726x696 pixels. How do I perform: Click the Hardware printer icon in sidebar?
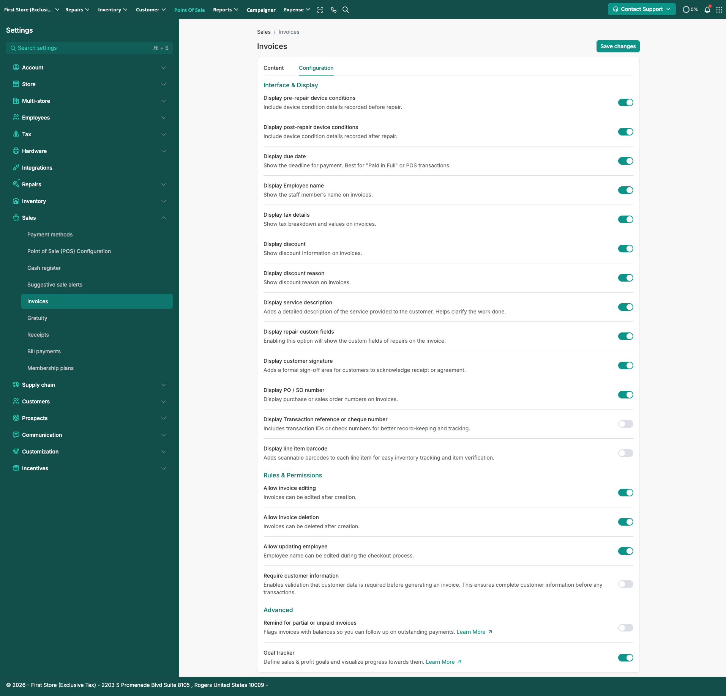pos(16,151)
